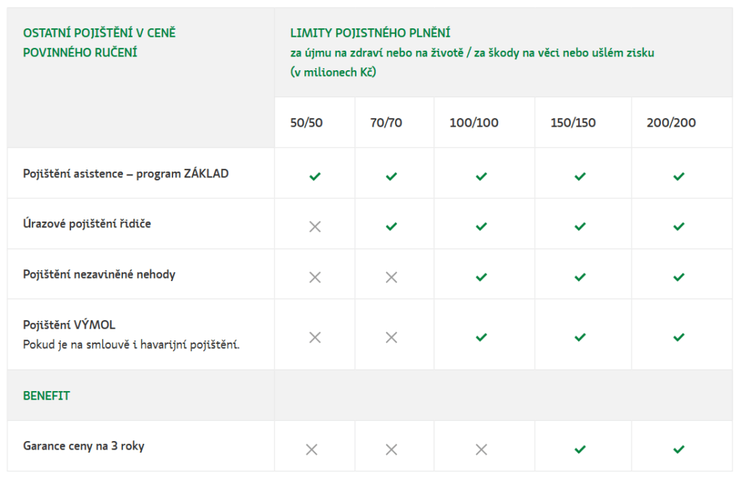The image size is (742, 483).
Task: Click the Garance ceny na 3 roky label
Action: (83, 446)
